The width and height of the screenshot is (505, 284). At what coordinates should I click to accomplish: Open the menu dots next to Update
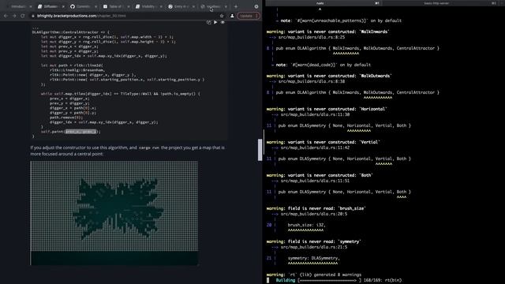[x=256, y=16]
